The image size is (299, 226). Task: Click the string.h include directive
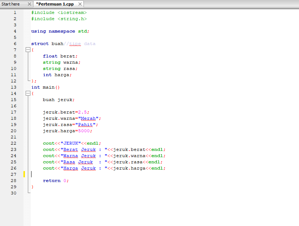tap(59, 18)
